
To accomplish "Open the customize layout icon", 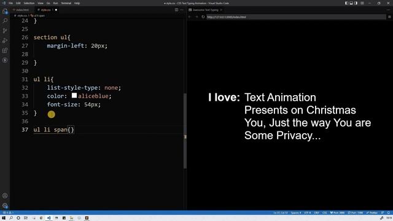I will pos(362,3).
